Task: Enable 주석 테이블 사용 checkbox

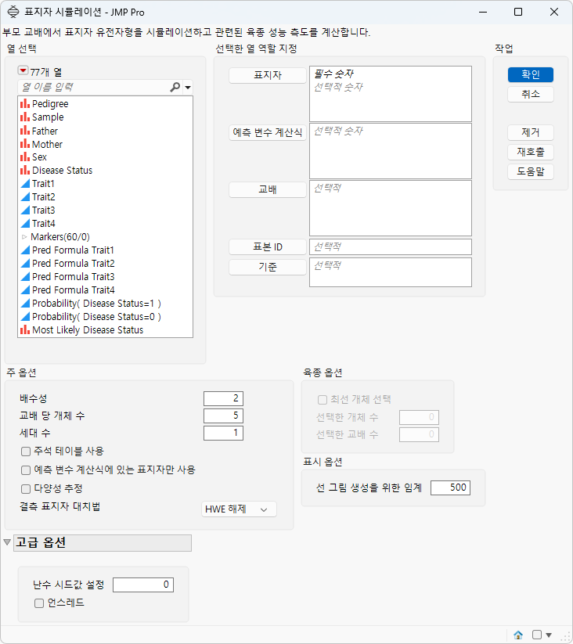Action: tap(26, 452)
